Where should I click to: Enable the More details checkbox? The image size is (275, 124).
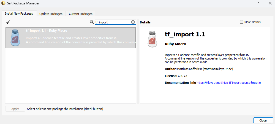click(241, 22)
